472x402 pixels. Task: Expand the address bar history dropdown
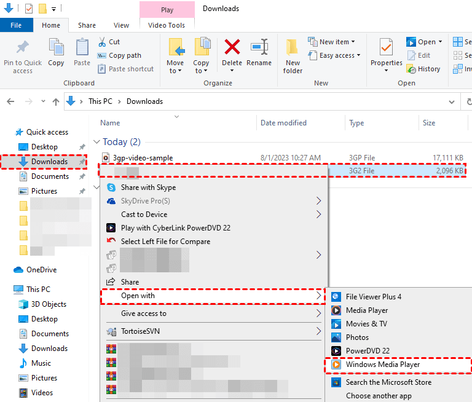452,102
